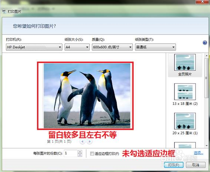
Task: Open the Options link
Action: 198,153
